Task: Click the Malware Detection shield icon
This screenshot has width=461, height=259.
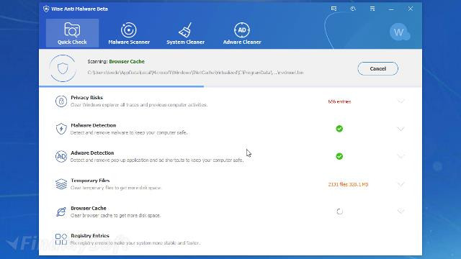Action: [61, 129]
